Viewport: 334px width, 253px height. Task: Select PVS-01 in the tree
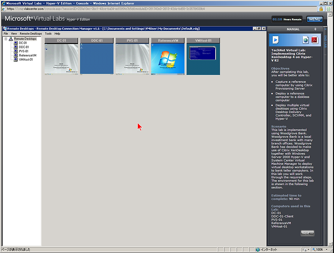coord(24,51)
